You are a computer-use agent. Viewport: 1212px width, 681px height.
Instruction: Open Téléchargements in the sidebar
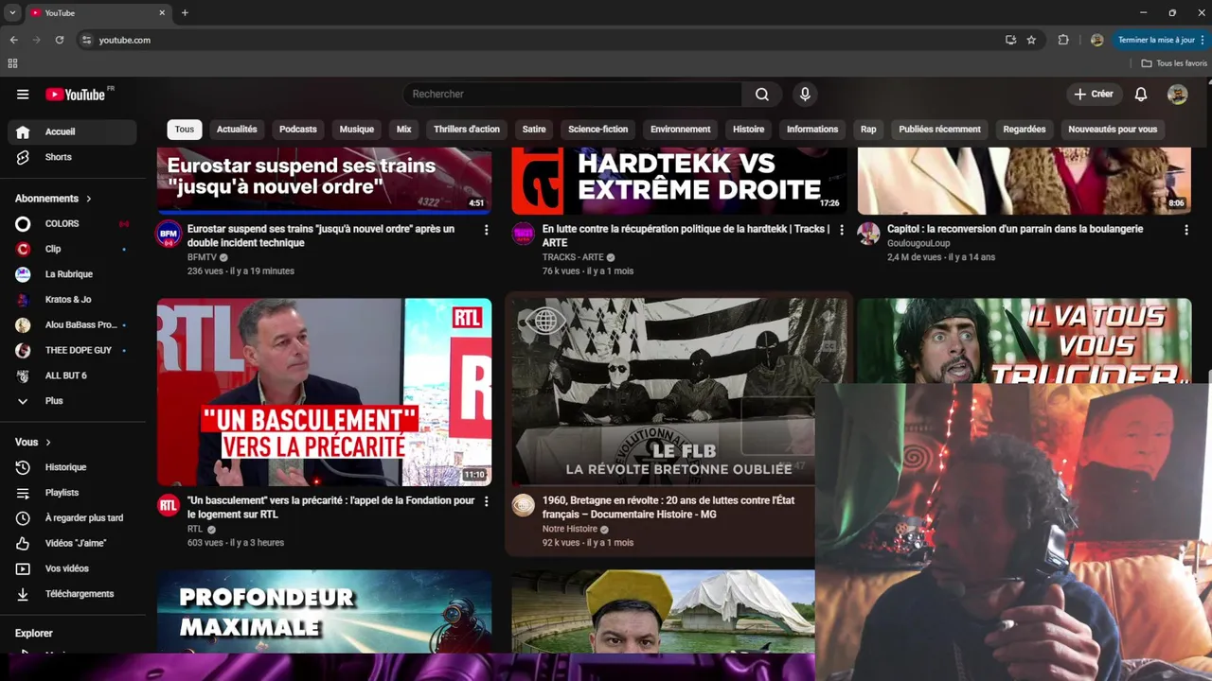point(72,594)
